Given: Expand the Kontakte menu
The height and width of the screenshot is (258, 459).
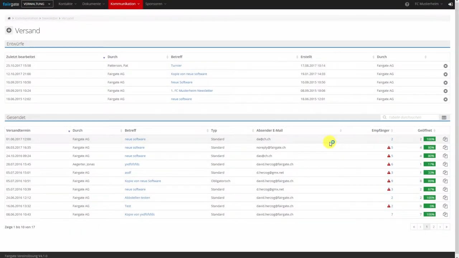Looking at the screenshot, I should (x=67, y=4).
